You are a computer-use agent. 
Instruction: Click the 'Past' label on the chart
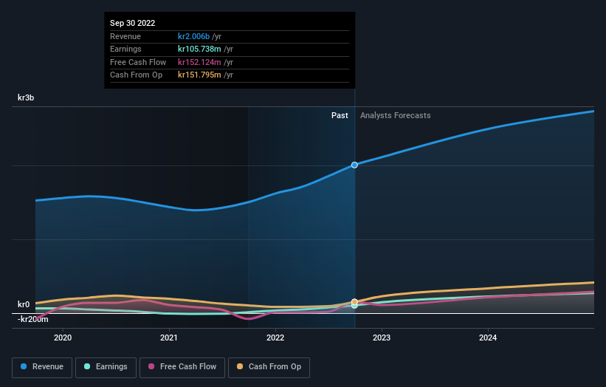340,116
